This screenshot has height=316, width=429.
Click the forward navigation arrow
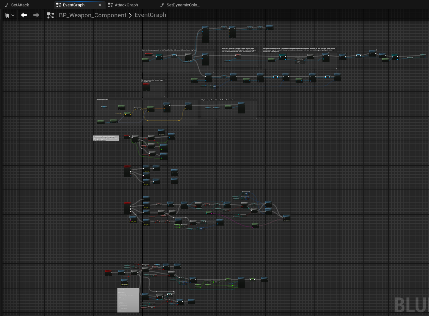36,15
